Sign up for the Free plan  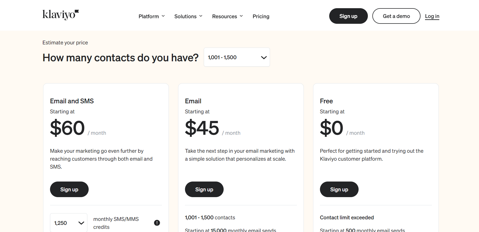pos(339,189)
